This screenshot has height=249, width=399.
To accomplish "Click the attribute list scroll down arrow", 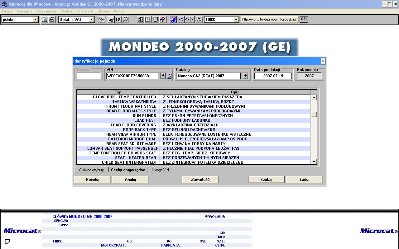I will 314,162.
